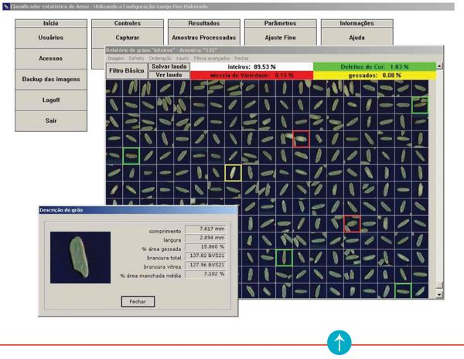Select the yellow-framed rice grain thumbnail
The width and height of the screenshot is (464, 359).
coord(233,173)
